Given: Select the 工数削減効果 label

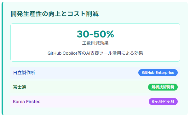Looking at the screenshot, I should coord(95,43).
